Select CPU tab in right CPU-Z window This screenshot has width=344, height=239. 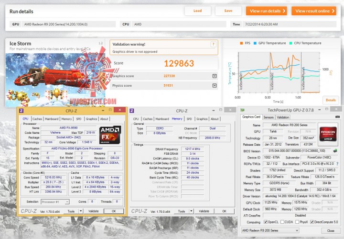136,119
